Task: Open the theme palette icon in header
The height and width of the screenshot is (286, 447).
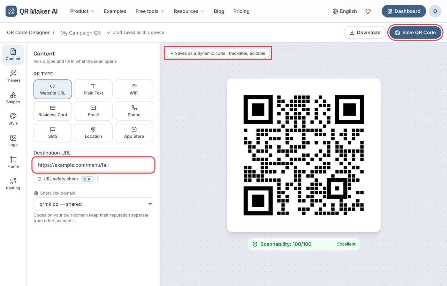Action: [x=368, y=11]
